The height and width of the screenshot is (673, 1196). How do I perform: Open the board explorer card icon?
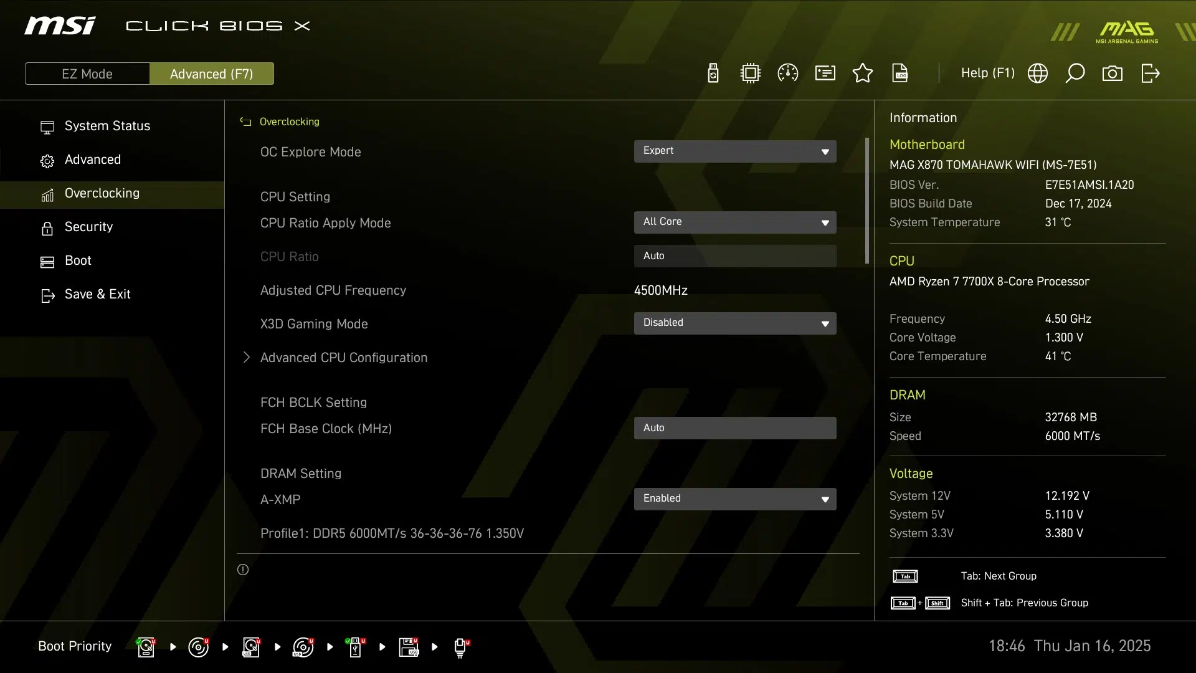825,74
